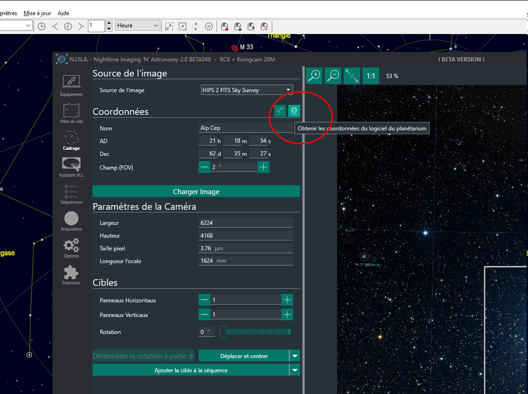
Task: Open the Source de l'image dropdown
Action: point(247,90)
